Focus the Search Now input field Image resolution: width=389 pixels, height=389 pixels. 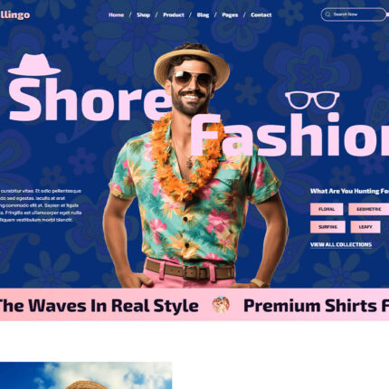(x=354, y=14)
